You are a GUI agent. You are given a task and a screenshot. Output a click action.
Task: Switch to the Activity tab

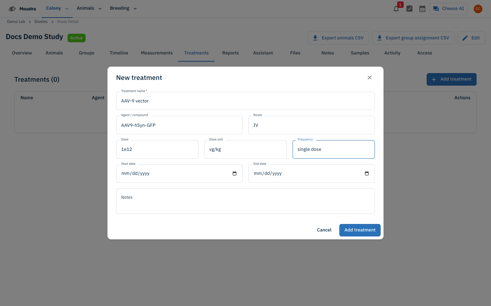(x=392, y=53)
